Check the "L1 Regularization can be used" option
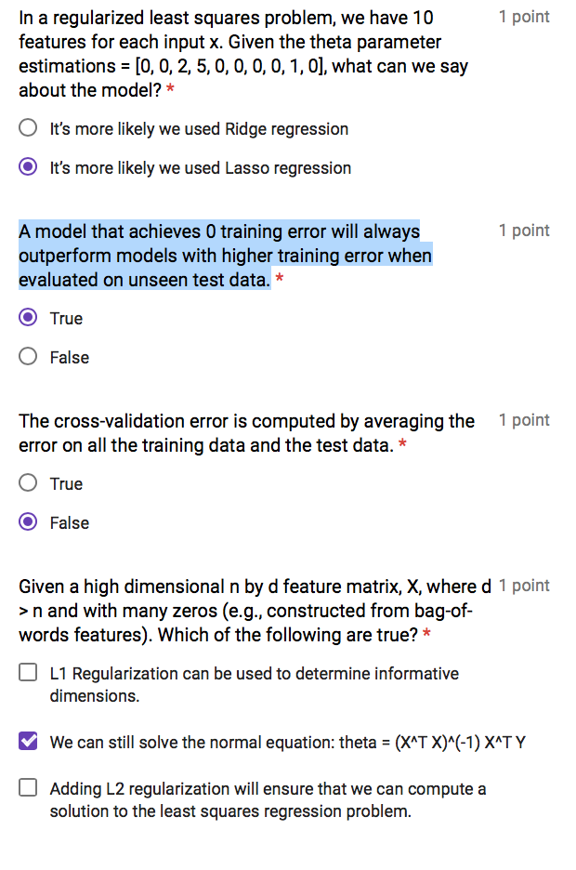576x870 pixels. click(x=28, y=671)
